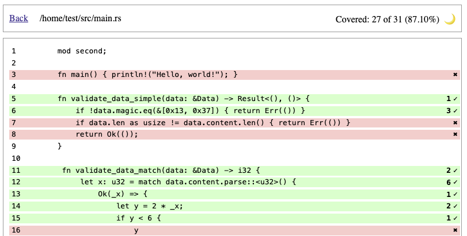Image resolution: width=467 pixels, height=236 pixels.
Task: Click the check mark on the "Ok(_x) => {" line
Action: pos(455,195)
